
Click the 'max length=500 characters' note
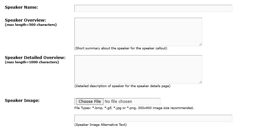point(31,25)
